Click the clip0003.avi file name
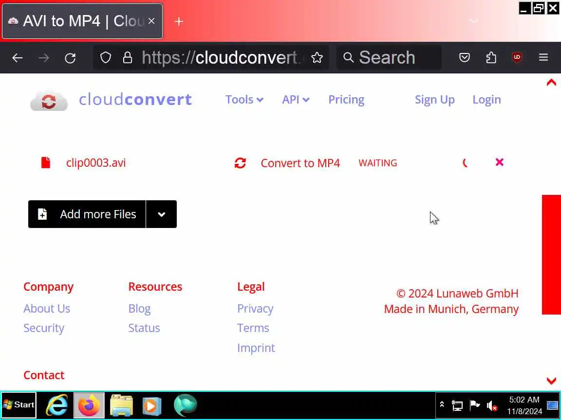 click(96, 163)
